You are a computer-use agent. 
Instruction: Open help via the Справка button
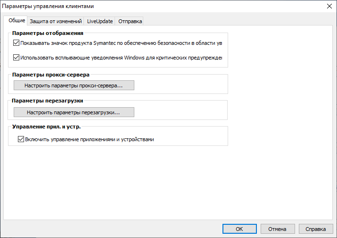pos(316,229)
